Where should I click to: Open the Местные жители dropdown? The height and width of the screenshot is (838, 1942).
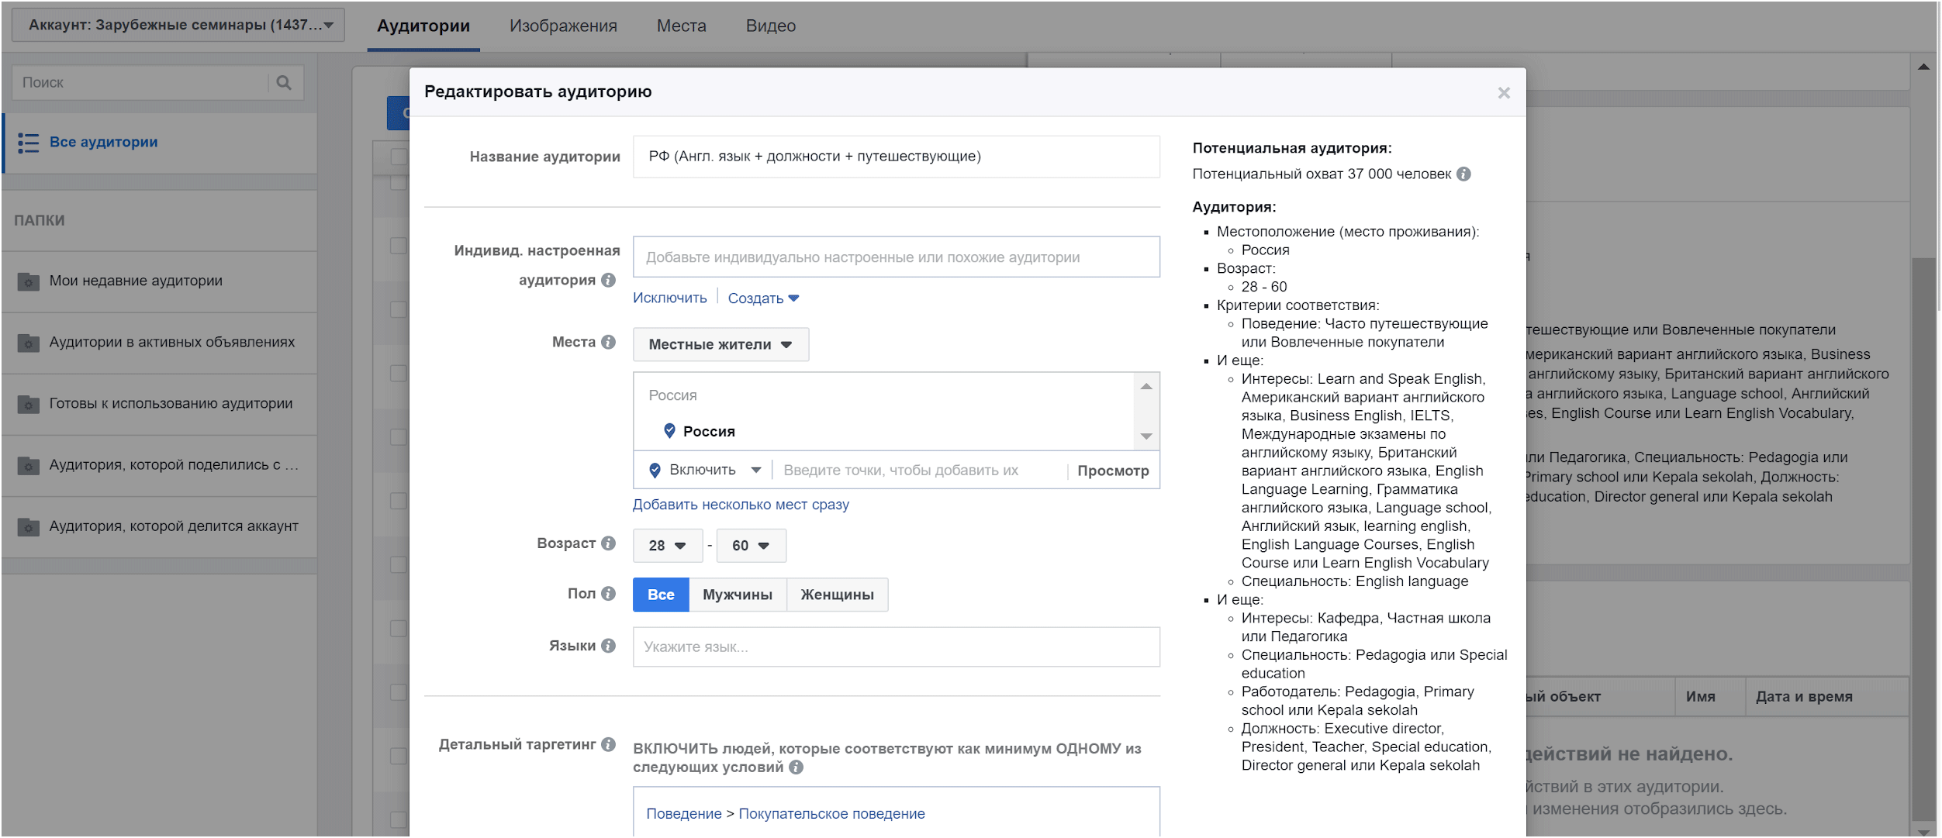[720, 344]
